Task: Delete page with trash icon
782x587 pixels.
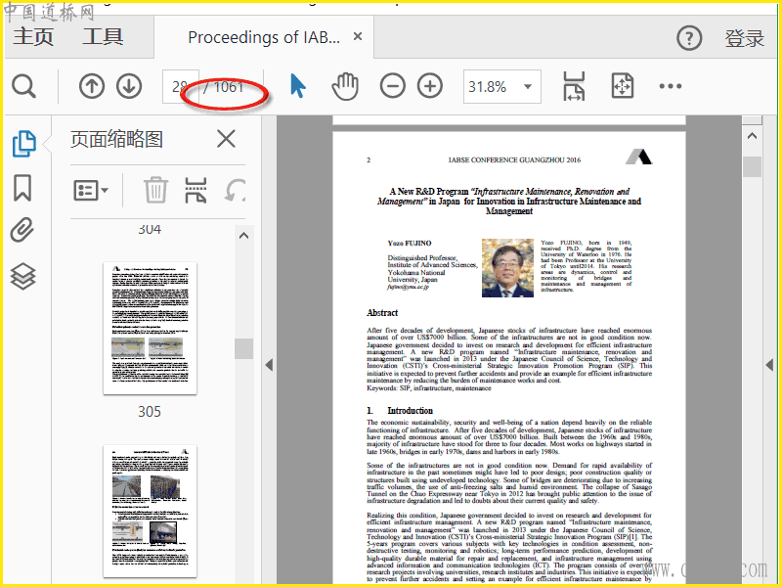Action: (x=155, y=190)
